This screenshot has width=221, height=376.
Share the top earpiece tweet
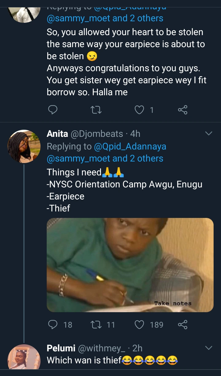pos(183,110)
